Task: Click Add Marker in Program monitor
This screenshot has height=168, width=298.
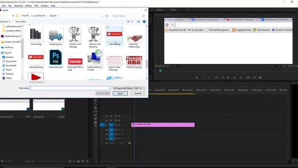Action: [x=196, y=77]
